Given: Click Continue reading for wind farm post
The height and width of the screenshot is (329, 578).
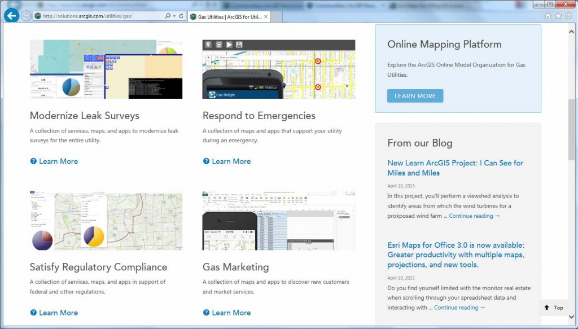Looking at the screenshot, I should 474,216.
